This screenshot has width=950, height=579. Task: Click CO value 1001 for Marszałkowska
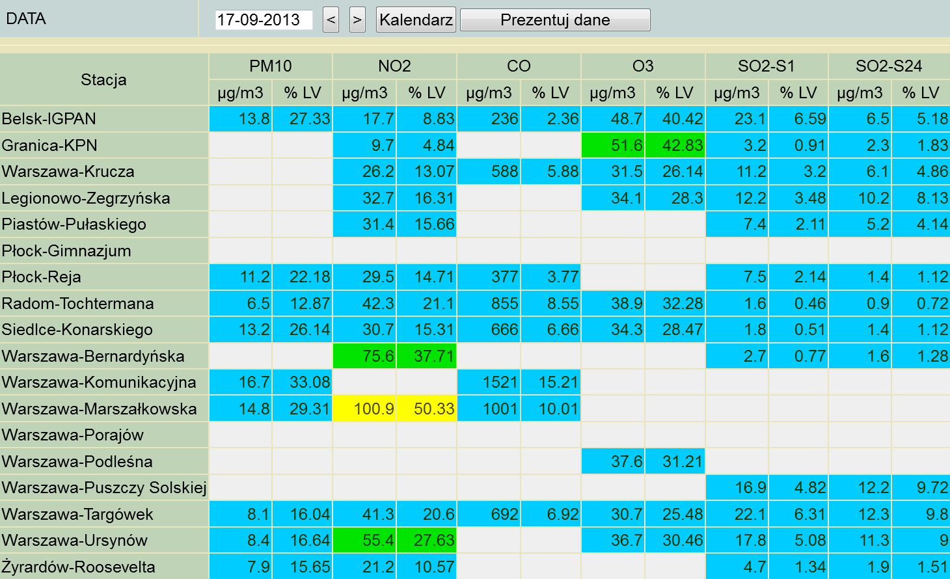(x=489, y=409)
